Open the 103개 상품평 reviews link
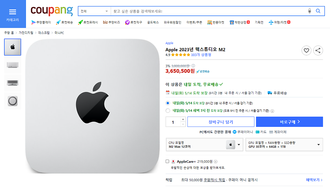The width and height of the screenshot is (330, 188). click(x=201, y=55)
